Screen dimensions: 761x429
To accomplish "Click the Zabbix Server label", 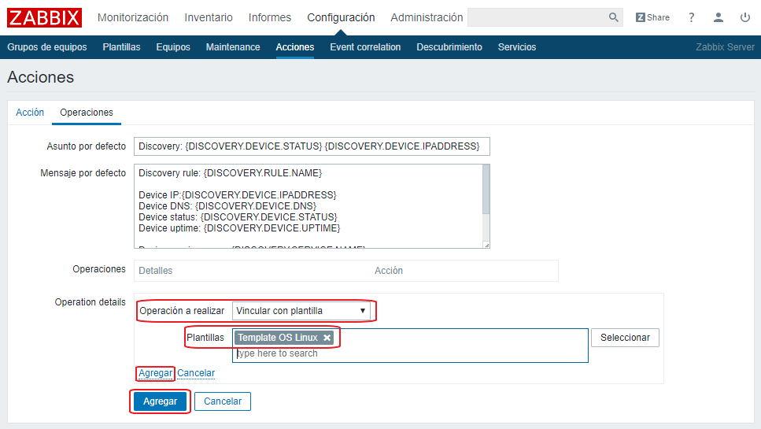I will [x=725, y=47].
